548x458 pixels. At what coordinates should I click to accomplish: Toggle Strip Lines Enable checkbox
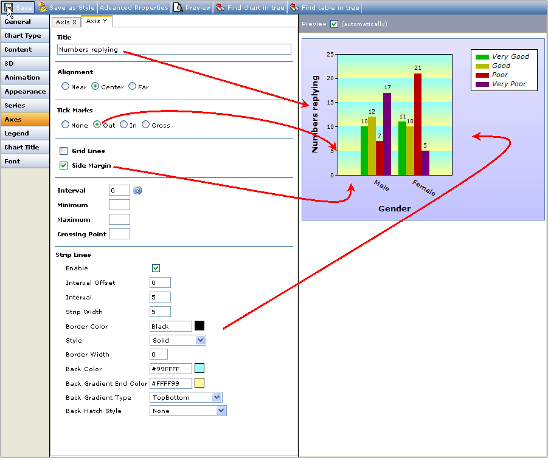pos(156,268)
